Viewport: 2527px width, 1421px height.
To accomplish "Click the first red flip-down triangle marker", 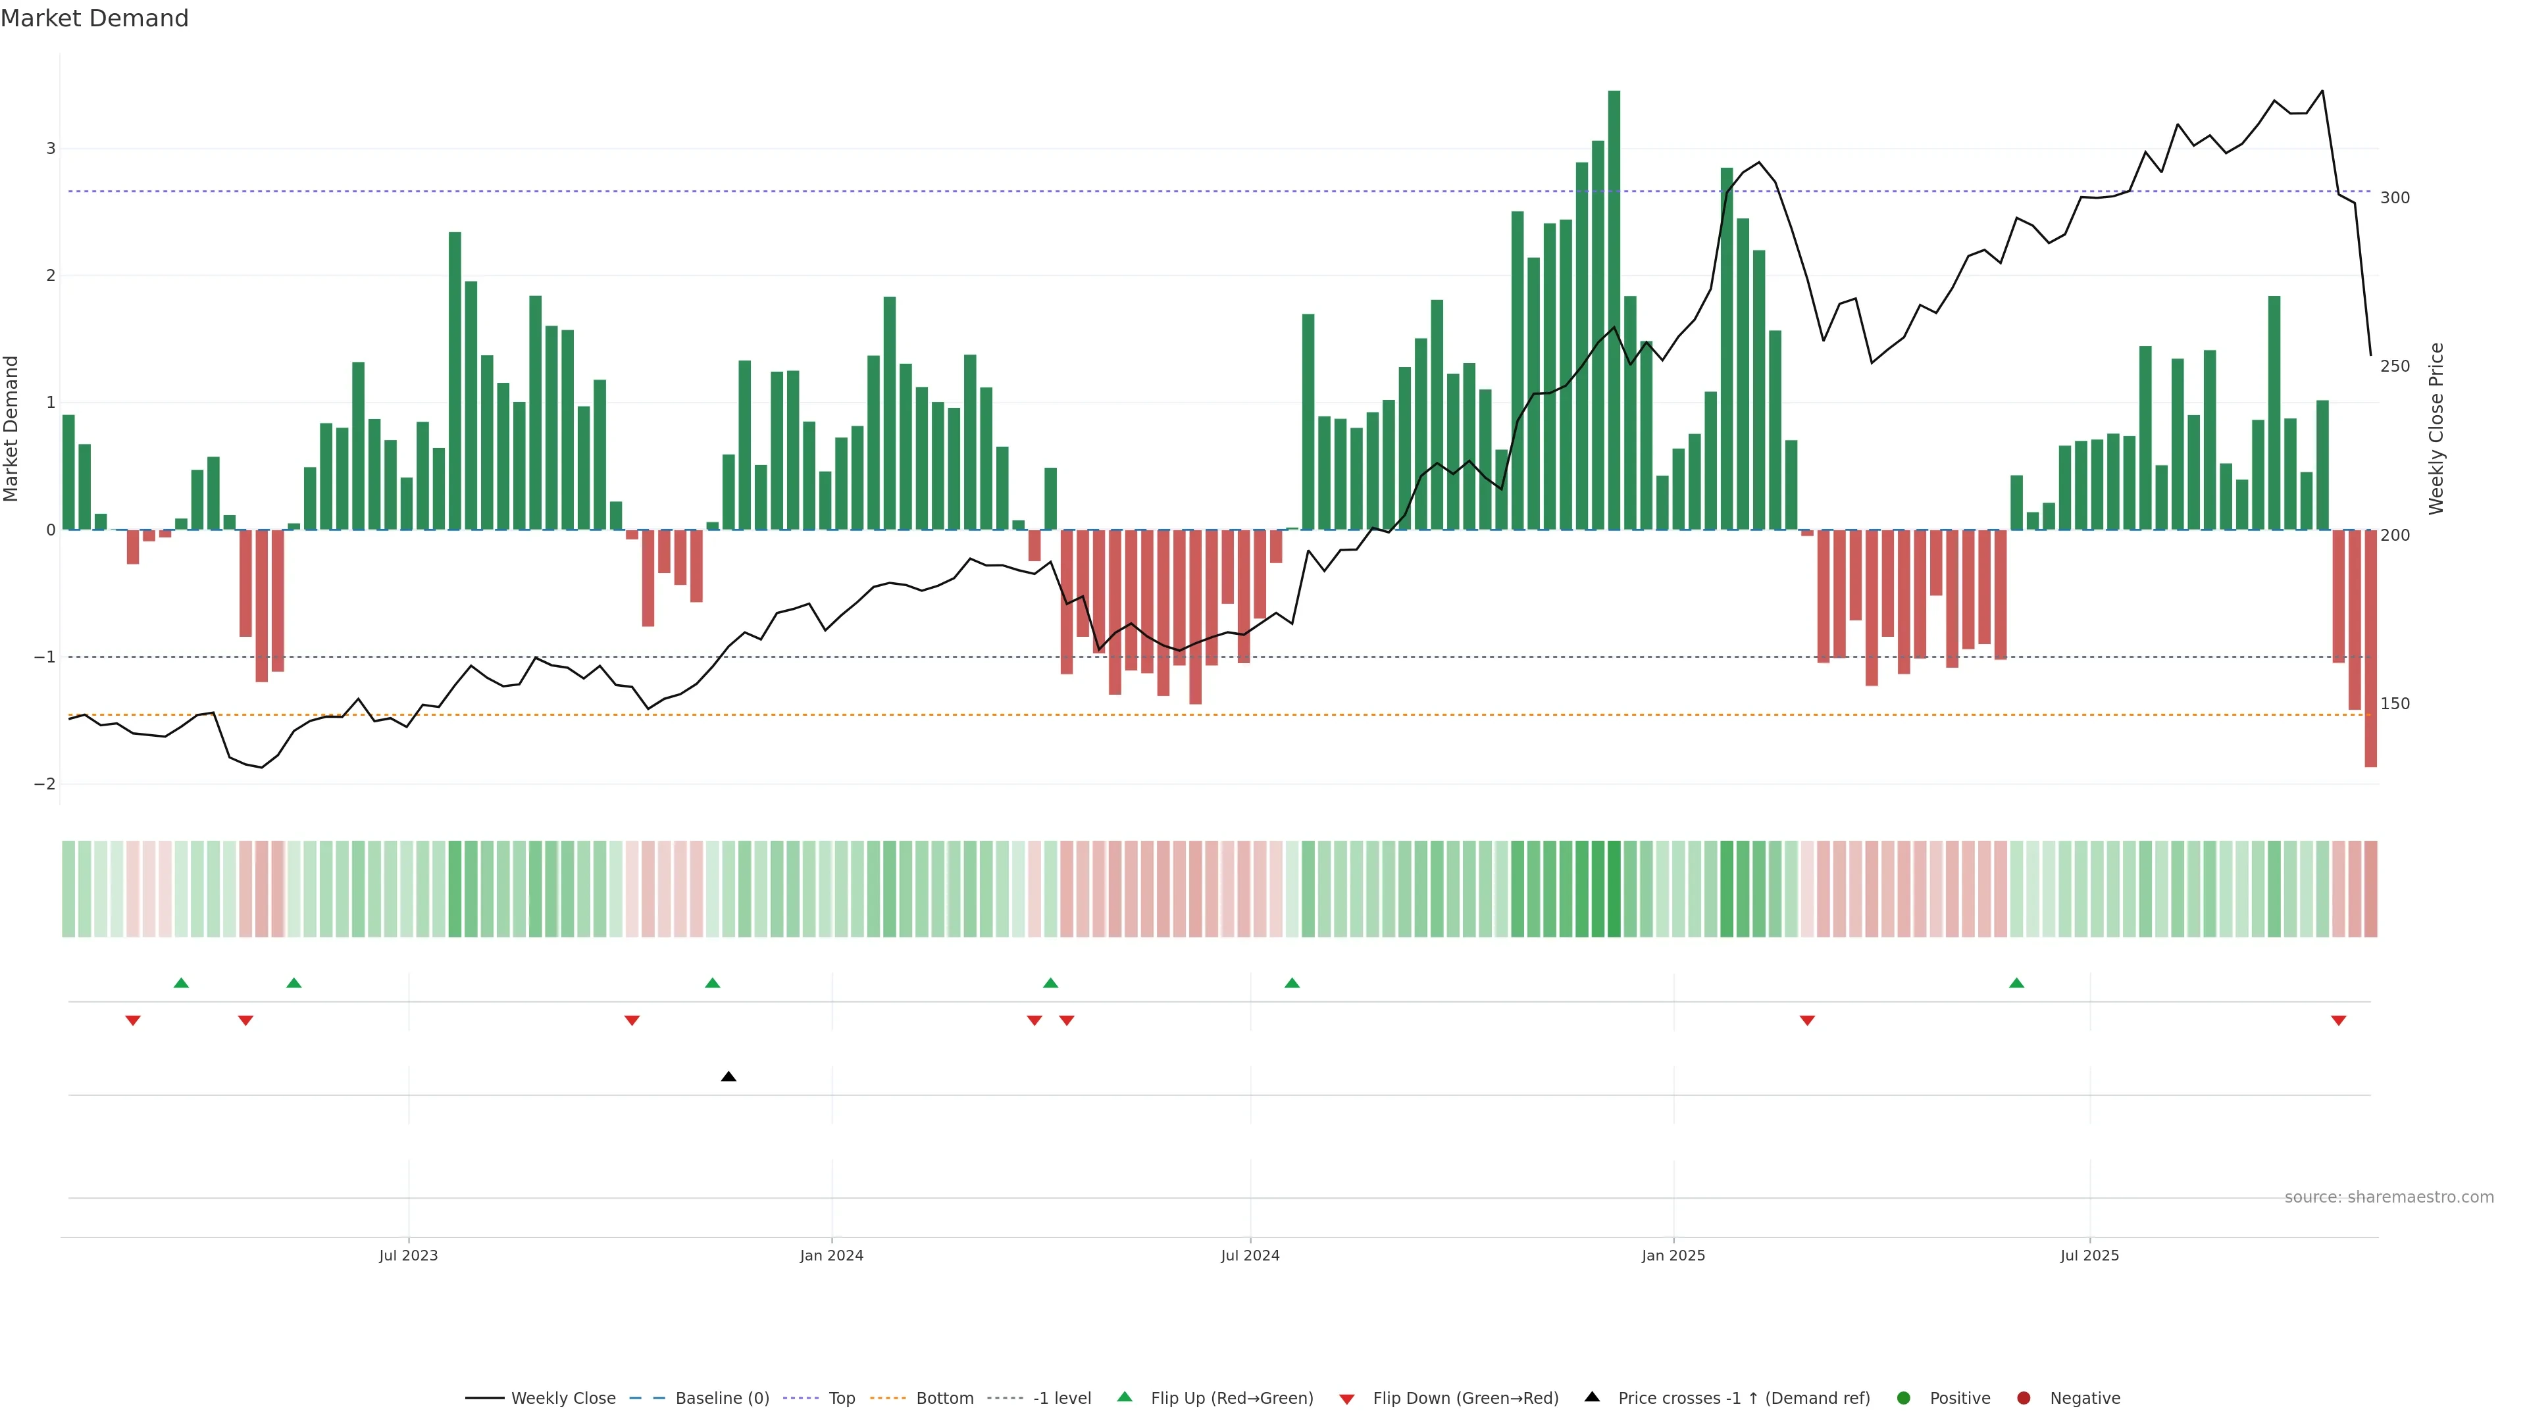I will tap(132, 1021).
